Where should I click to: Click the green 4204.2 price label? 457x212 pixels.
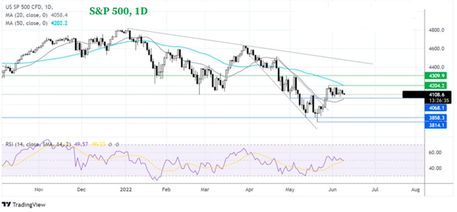pos(437,86)
